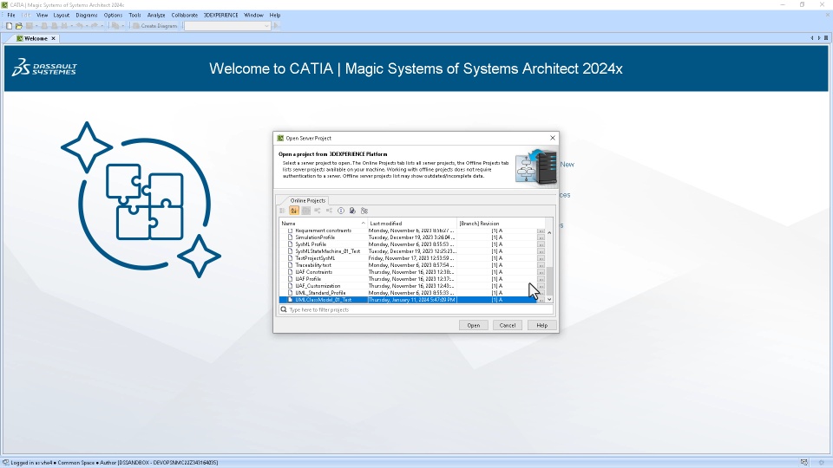
Task: Select the SysMLStateMachine_01_Test project row
Action: coord(408,251)
